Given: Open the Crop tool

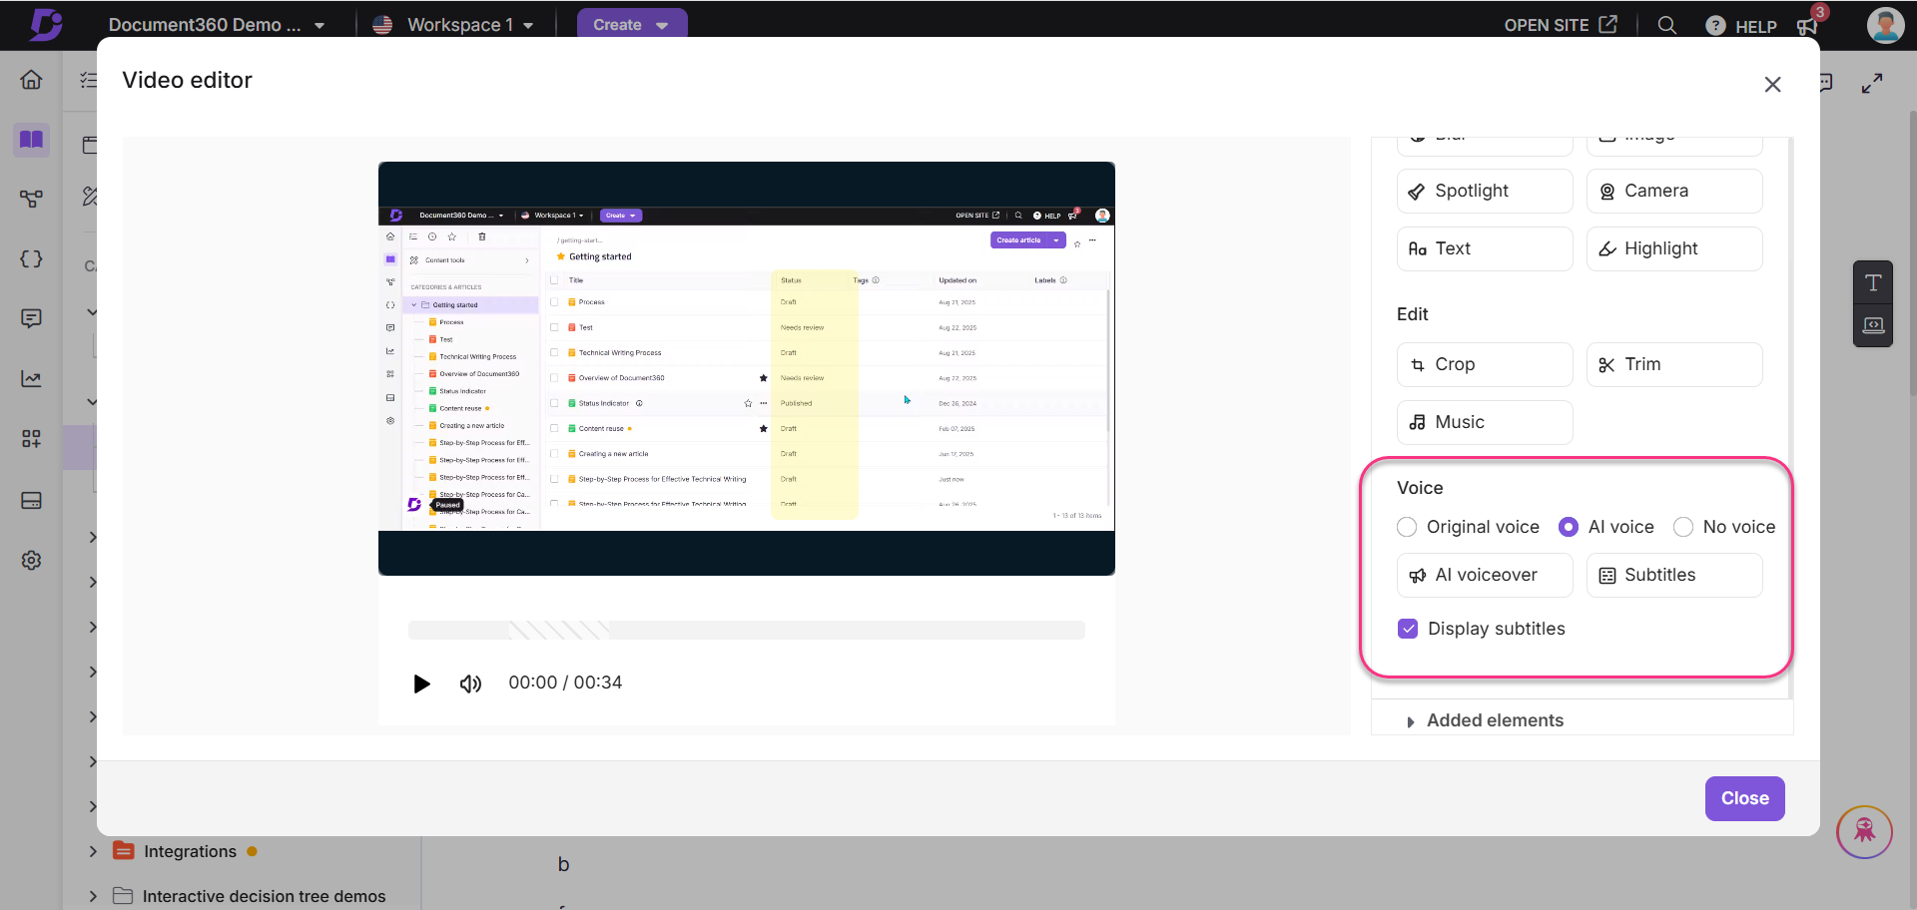Looking at the screenshot, I should point(1484,364).
